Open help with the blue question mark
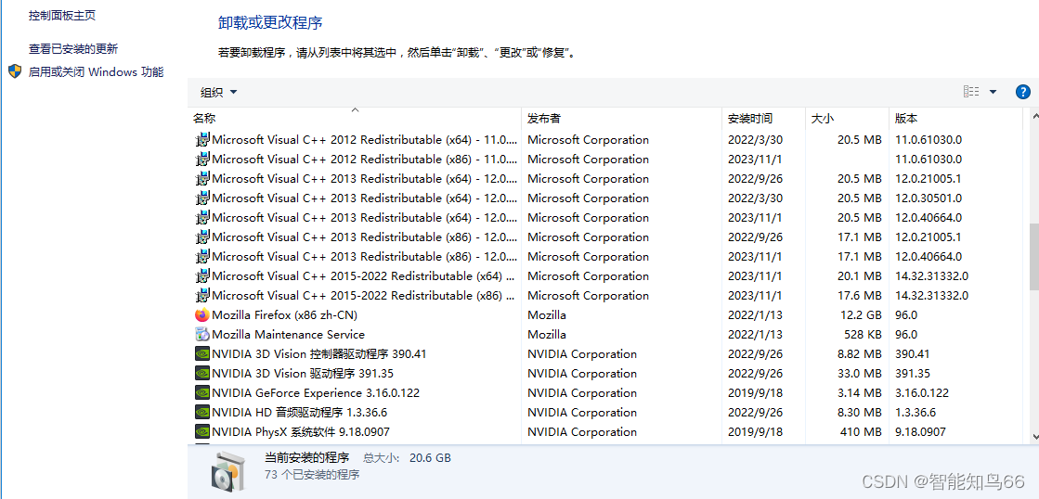 1022,92
